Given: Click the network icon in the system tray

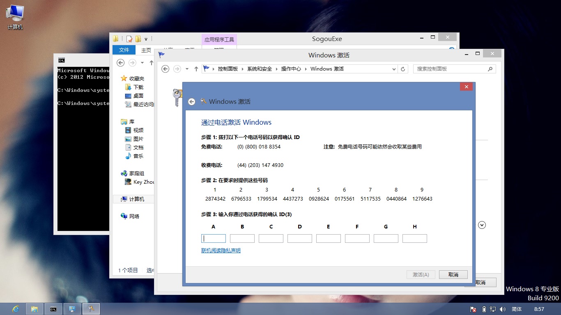Looking at the screenshot, I should [x=493, y=309].
